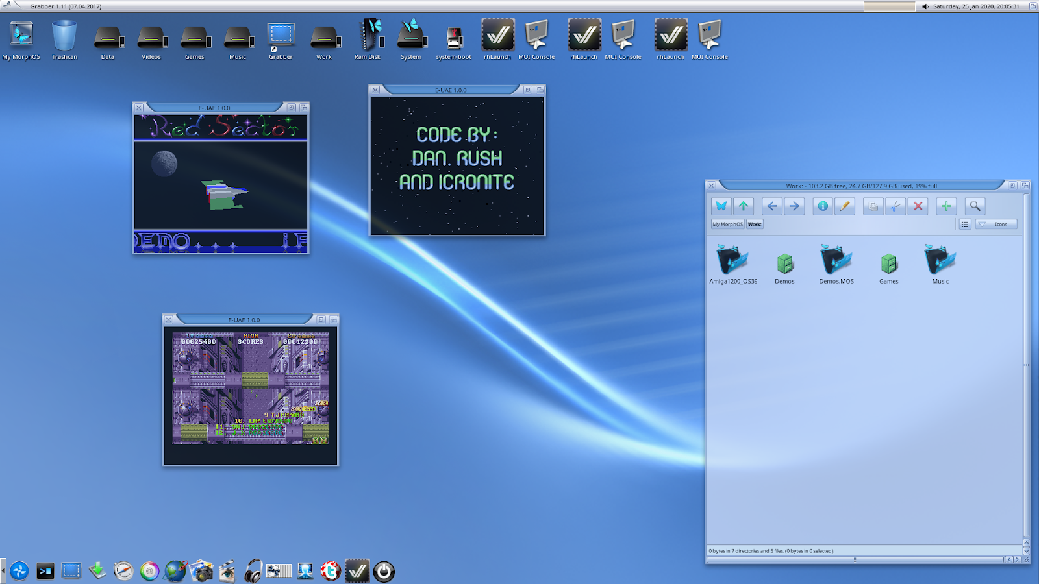Image resolution: width=1039 pixels, height=584 pixels.
Task: Open the Icons view mode dropdown
Action: 995,224
